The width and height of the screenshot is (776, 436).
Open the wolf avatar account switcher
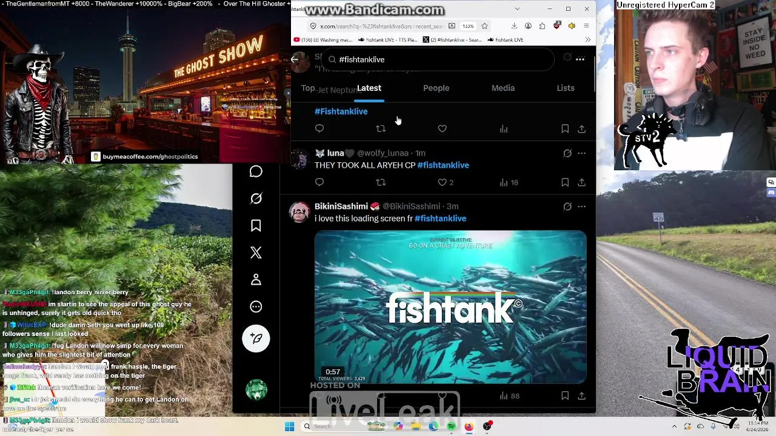pyautogui.click(x=256, y=389)
